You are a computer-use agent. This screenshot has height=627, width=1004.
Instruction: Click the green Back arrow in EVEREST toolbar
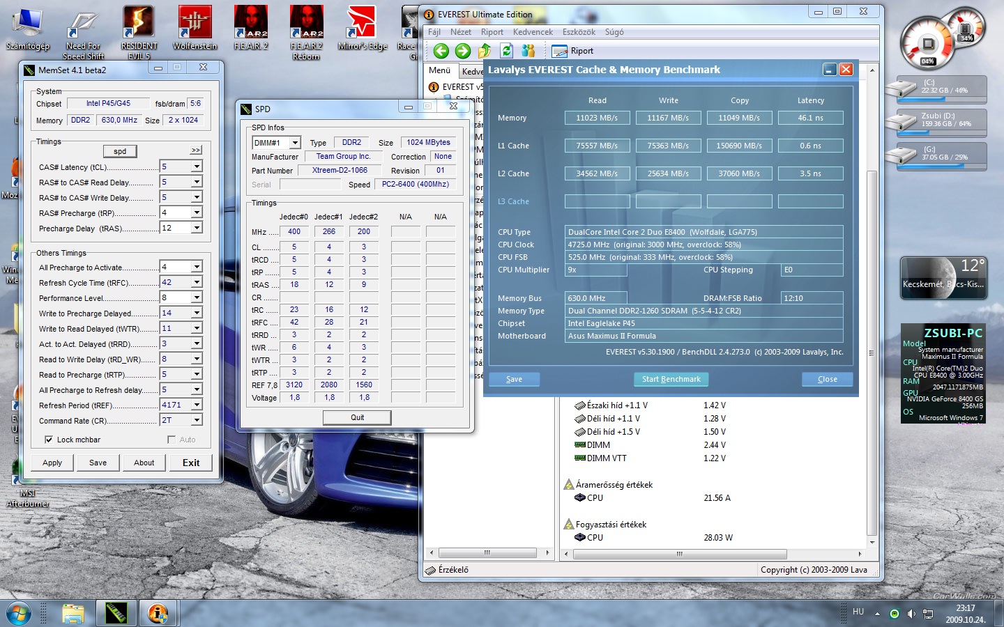pyautogui.click(x=441, y=51)
